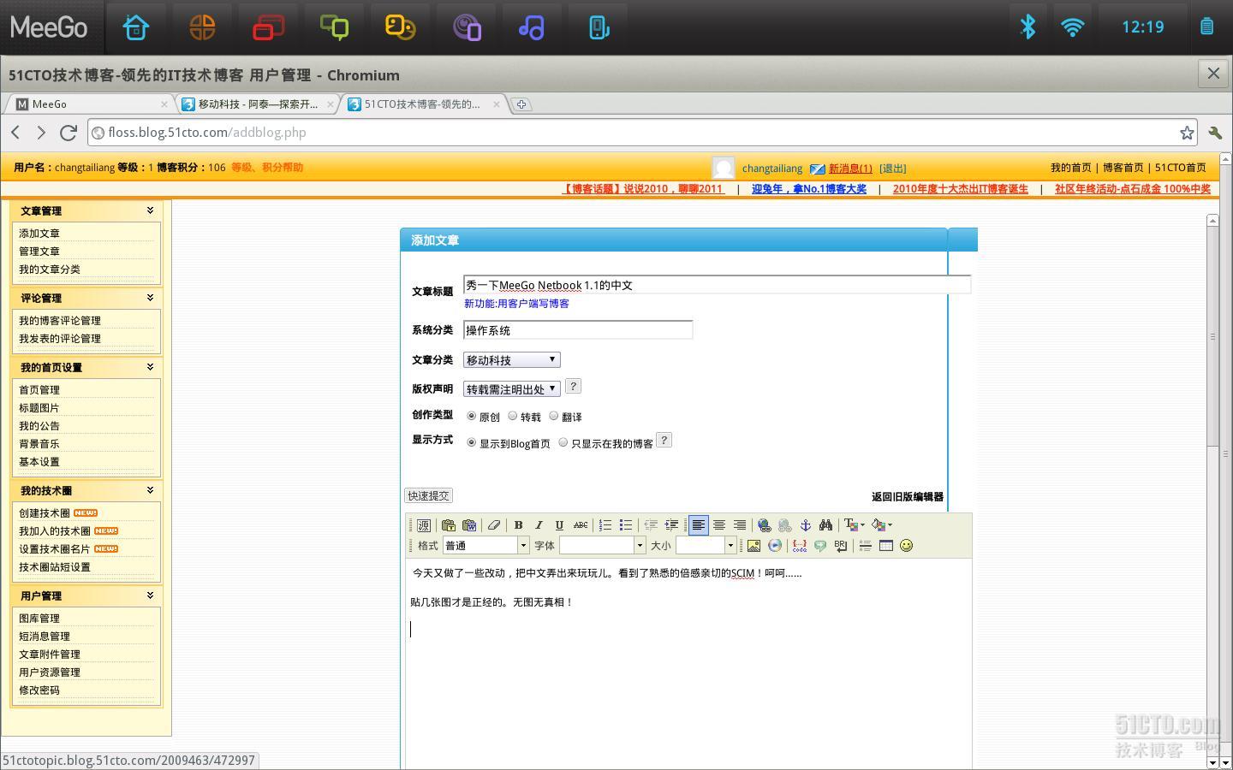Switch to the MeeGo browser tab
The image size is (1233, 770).
click(90, 104)
